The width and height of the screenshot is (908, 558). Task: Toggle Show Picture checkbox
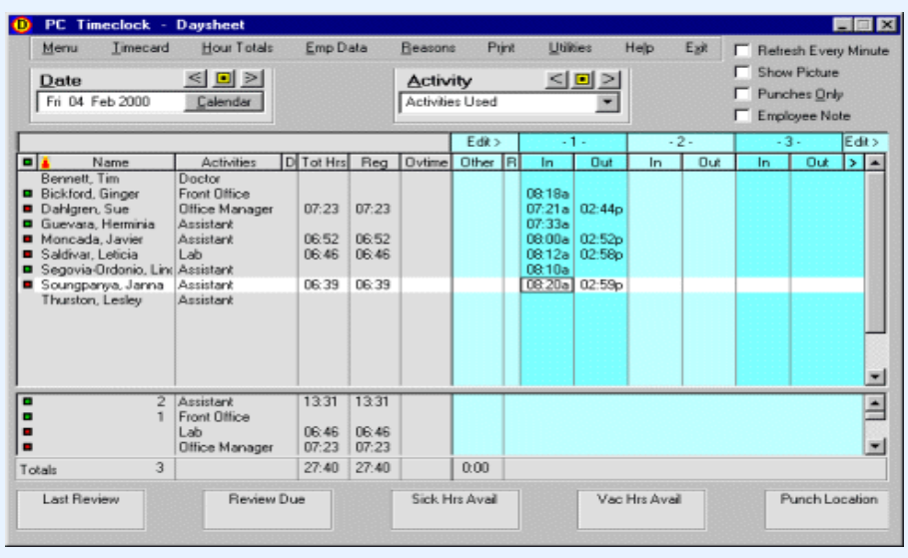[x=742, y=72]
